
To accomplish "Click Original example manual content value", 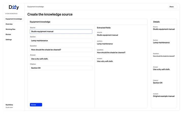I will (164, 96).
